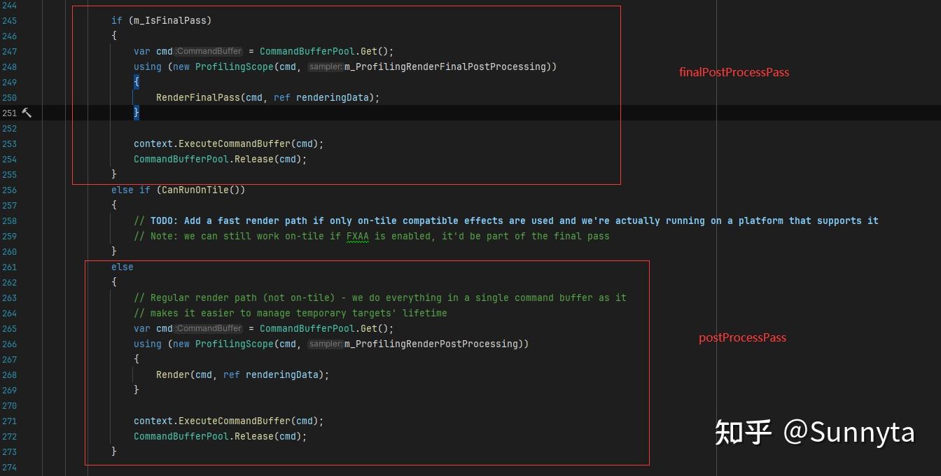Click the highlighted closing brace on line 251
The width and height of the screenshot is (941, 476).
137,113
